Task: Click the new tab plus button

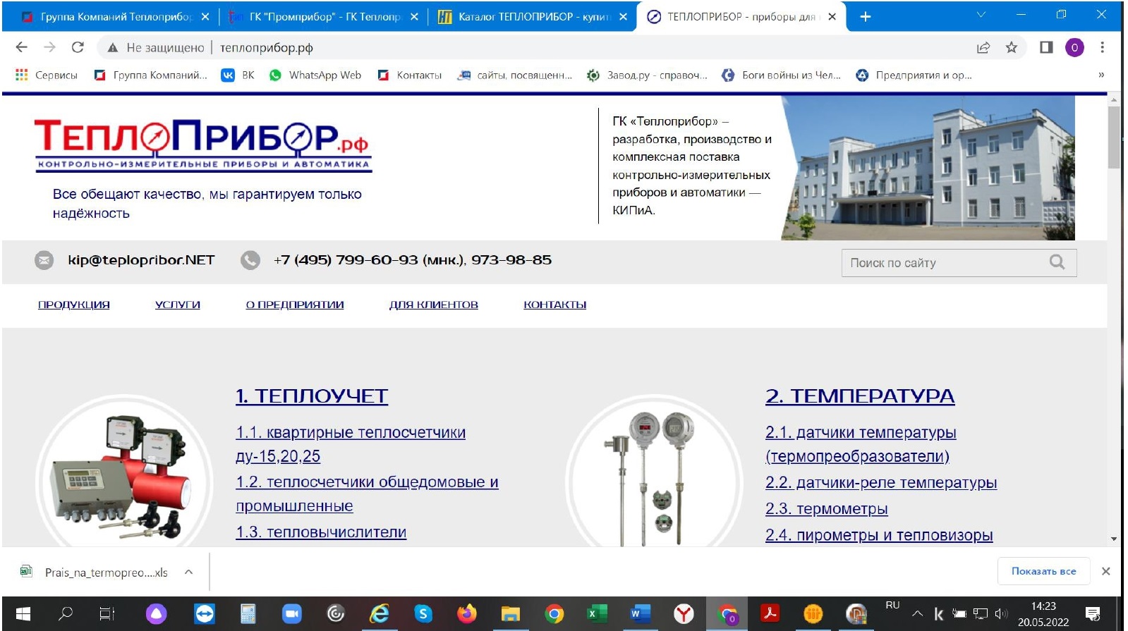Action: coord(866,16)
